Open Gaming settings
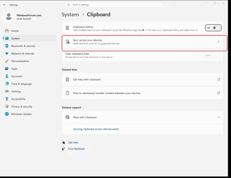Screen dimensions: 231x178 29,91
